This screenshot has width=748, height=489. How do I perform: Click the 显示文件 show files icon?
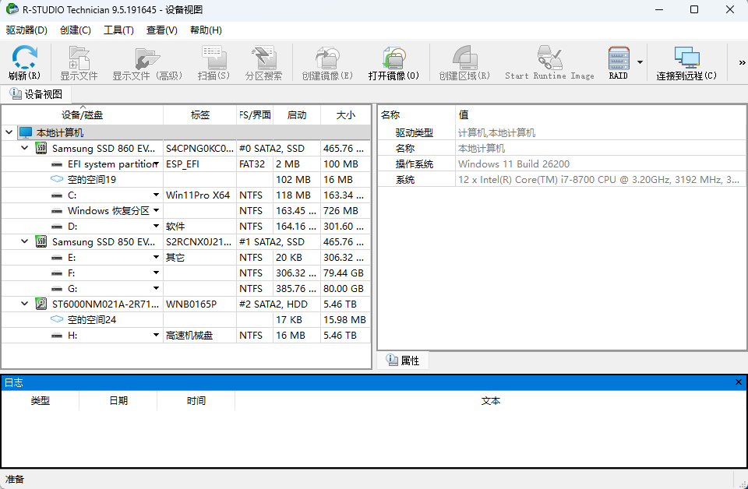(x=79, y=62)
